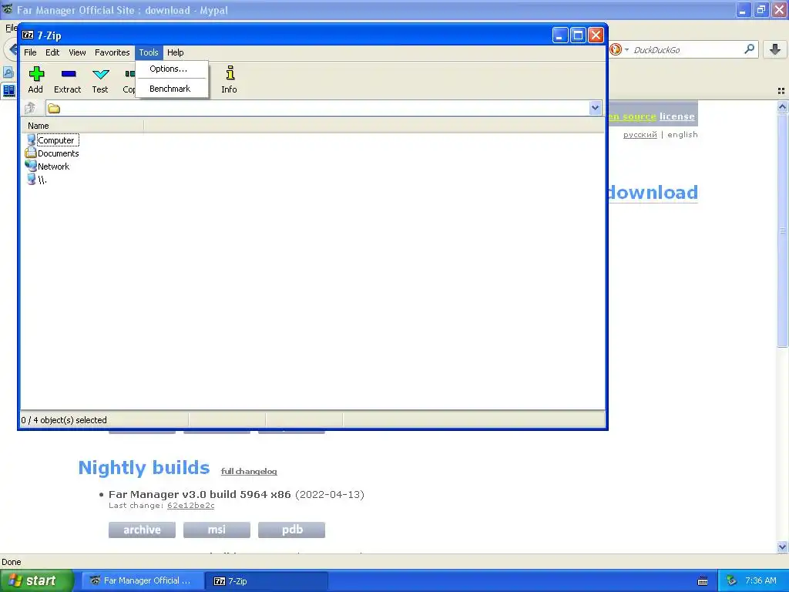Image resolution: width=789 pixels, height=592 pixels.
Task: Click the Name column header
Action: click(82, 126)
